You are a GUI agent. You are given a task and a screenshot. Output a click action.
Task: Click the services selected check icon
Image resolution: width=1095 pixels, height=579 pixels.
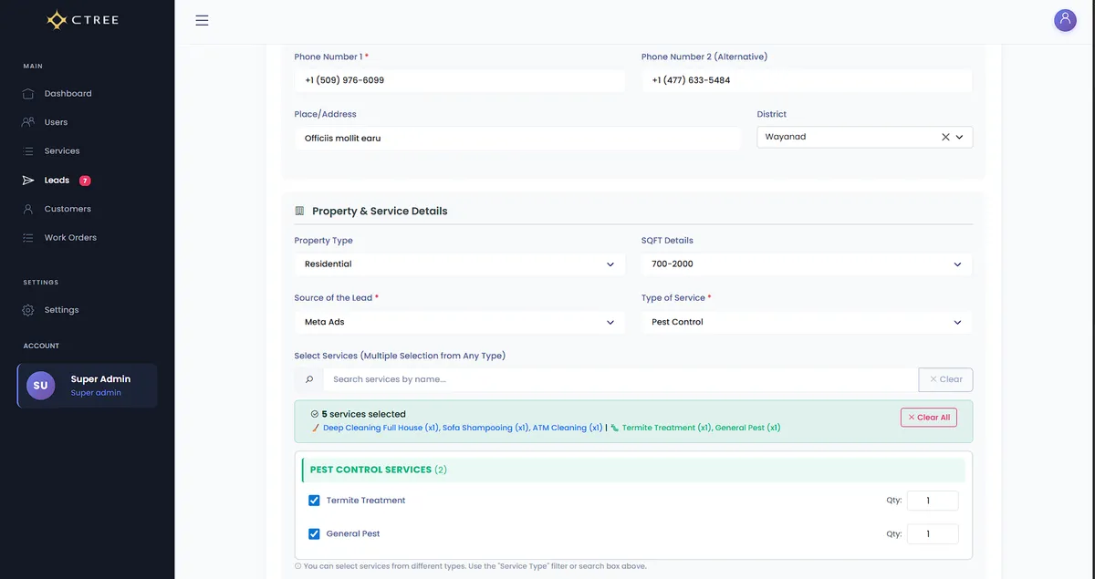[x=315, y=414]
